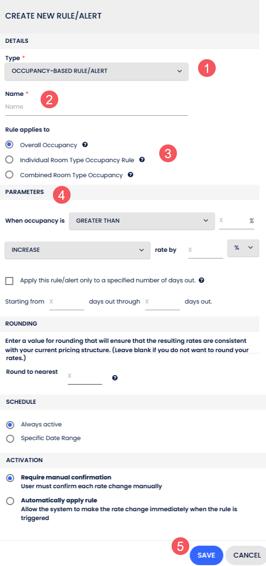The height and width of the screenshot is (566, 266).
Task: Click the Name input field
Action: [x=96, y=107]
